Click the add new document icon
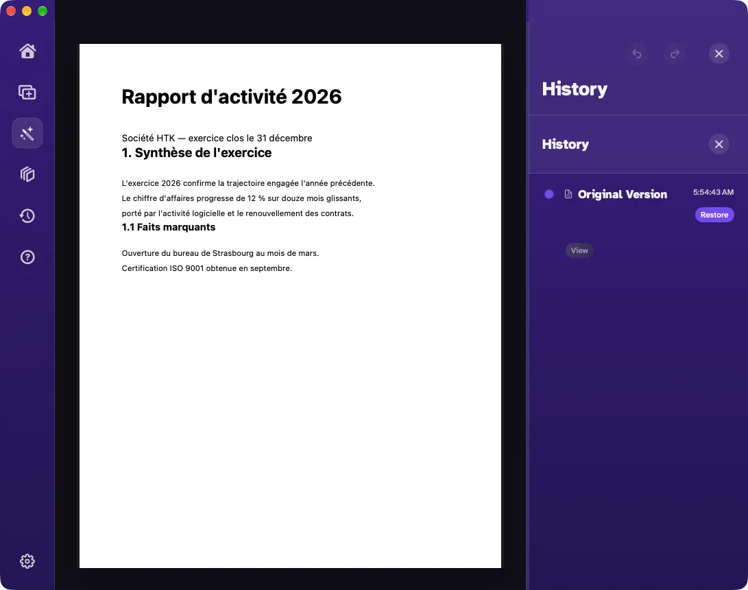Screen dimensions: 748x590 tap(27, 92)
